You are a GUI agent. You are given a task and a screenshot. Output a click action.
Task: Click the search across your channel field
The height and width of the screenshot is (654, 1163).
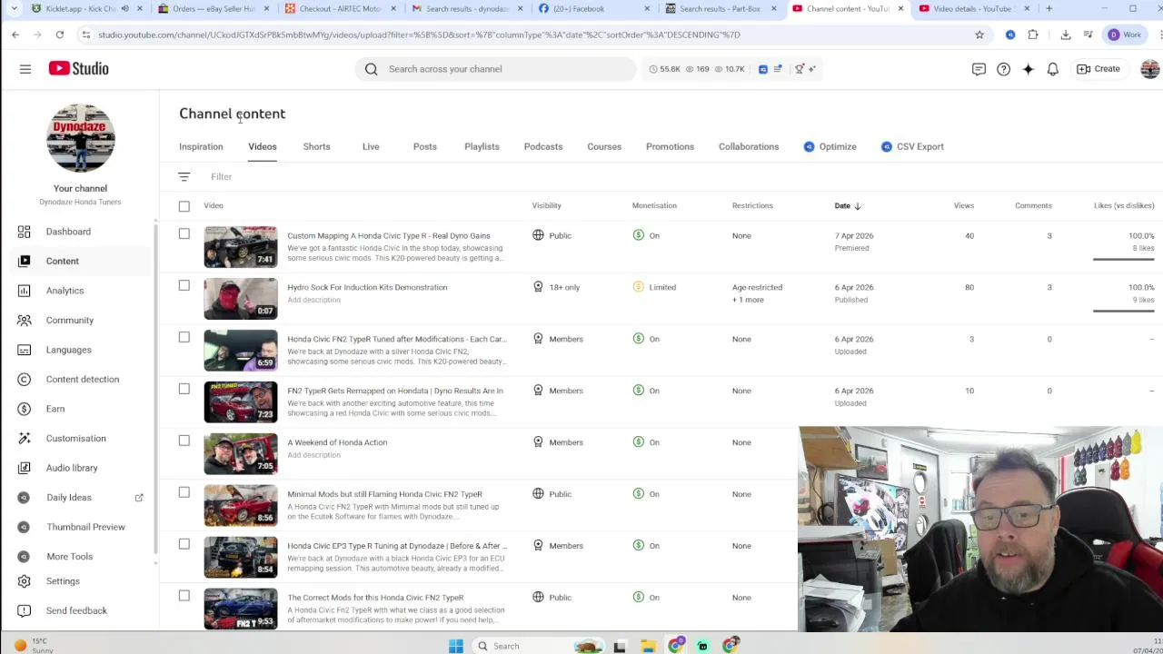(x=495, y=69)
